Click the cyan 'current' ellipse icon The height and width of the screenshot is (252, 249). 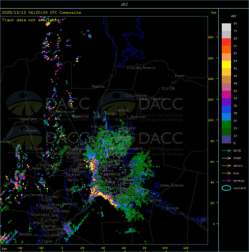click(x=226, y=188)
